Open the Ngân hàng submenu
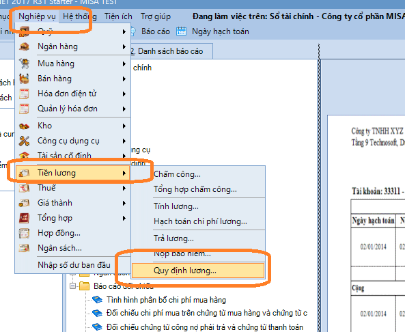The image size is (405, 332). (x=72, y=46)
